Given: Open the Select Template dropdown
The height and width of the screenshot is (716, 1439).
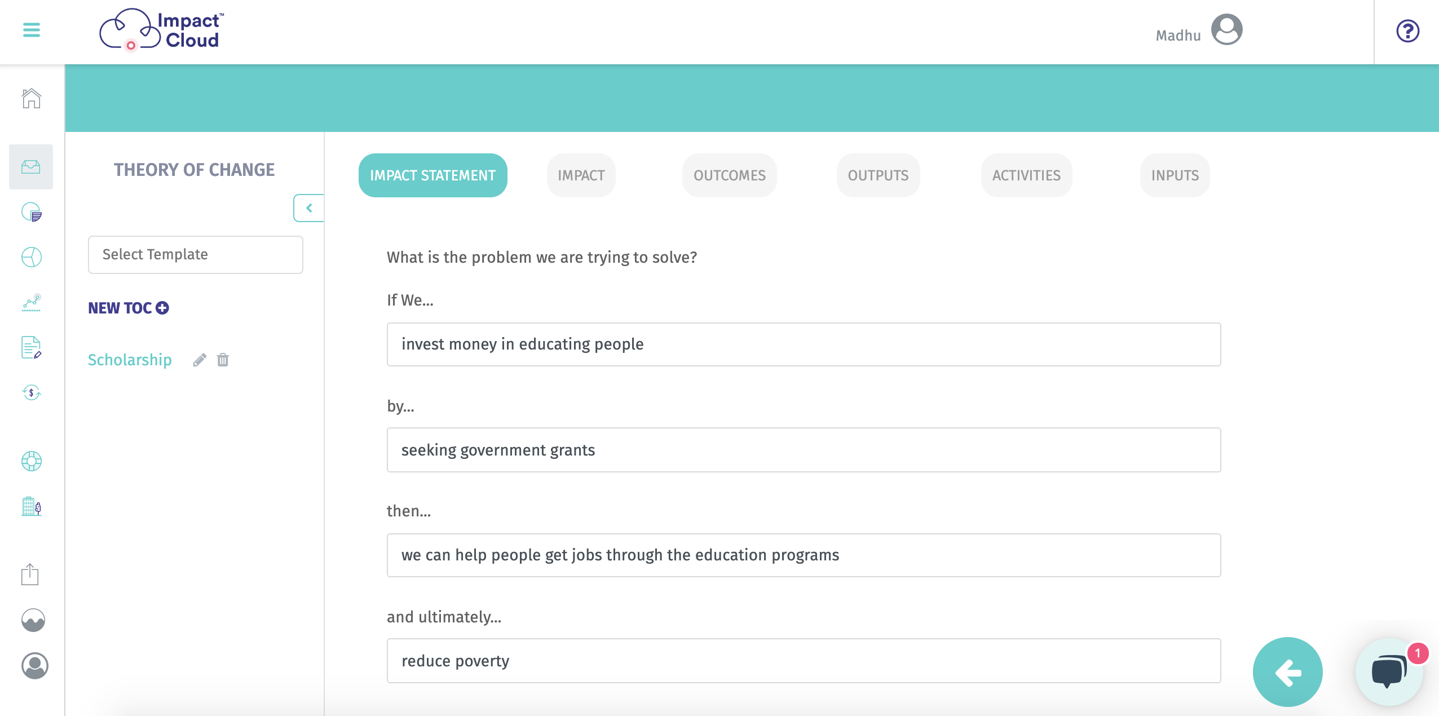Looking at the screenshot, I should [196, 255].
